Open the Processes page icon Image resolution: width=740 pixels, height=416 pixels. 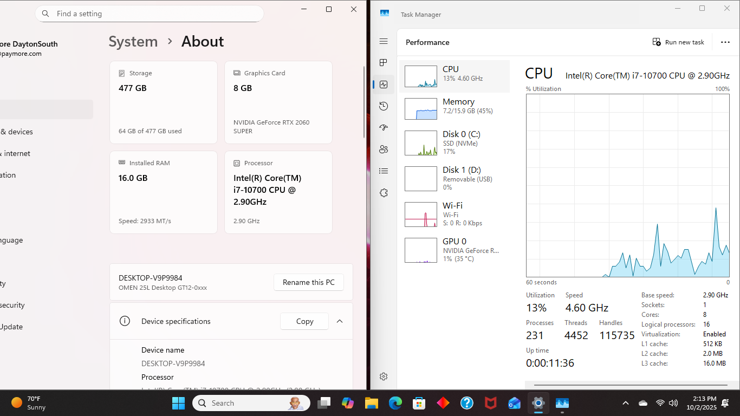[x=384, y=63]
